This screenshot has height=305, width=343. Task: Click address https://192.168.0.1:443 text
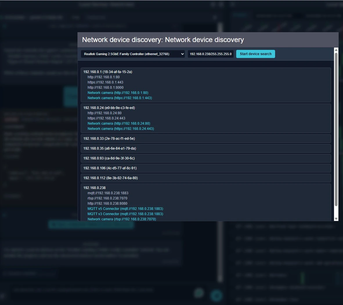[105, 82]
